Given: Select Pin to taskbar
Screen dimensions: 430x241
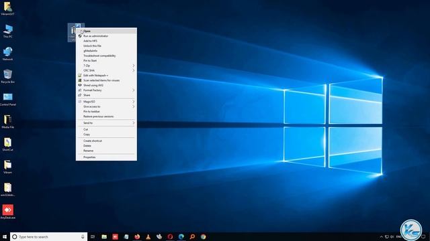Looking at the screenshot, I should pos(106,112).
